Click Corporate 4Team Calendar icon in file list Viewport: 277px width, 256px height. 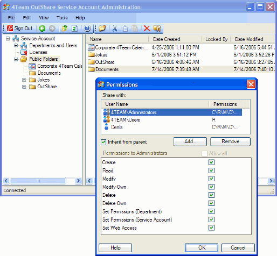tap(91, 47)
